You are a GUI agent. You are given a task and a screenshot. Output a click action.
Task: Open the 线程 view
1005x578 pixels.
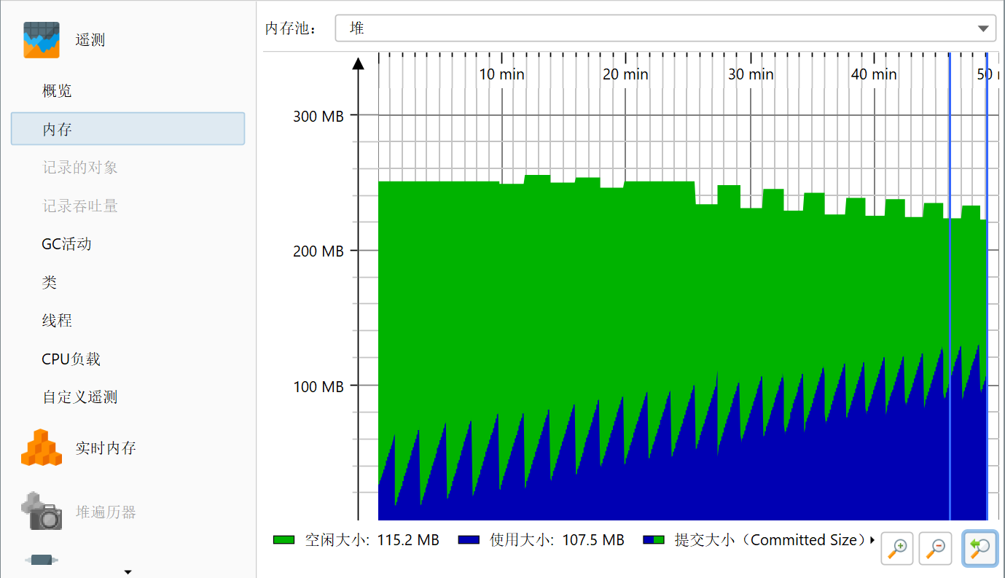(x=57, y=321)
